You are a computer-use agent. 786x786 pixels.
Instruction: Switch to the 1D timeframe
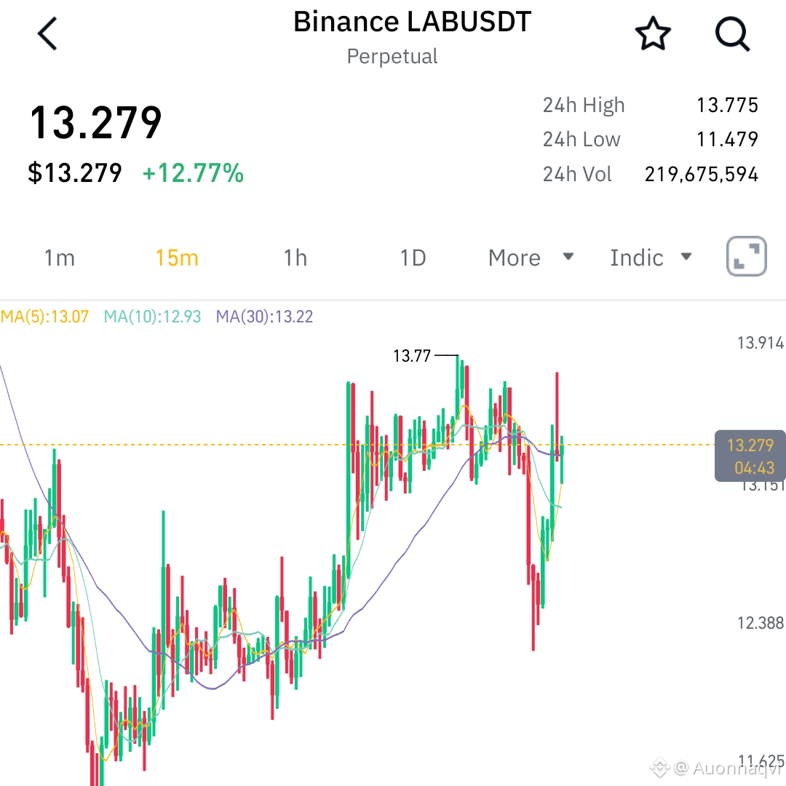[x=413, y=258]
